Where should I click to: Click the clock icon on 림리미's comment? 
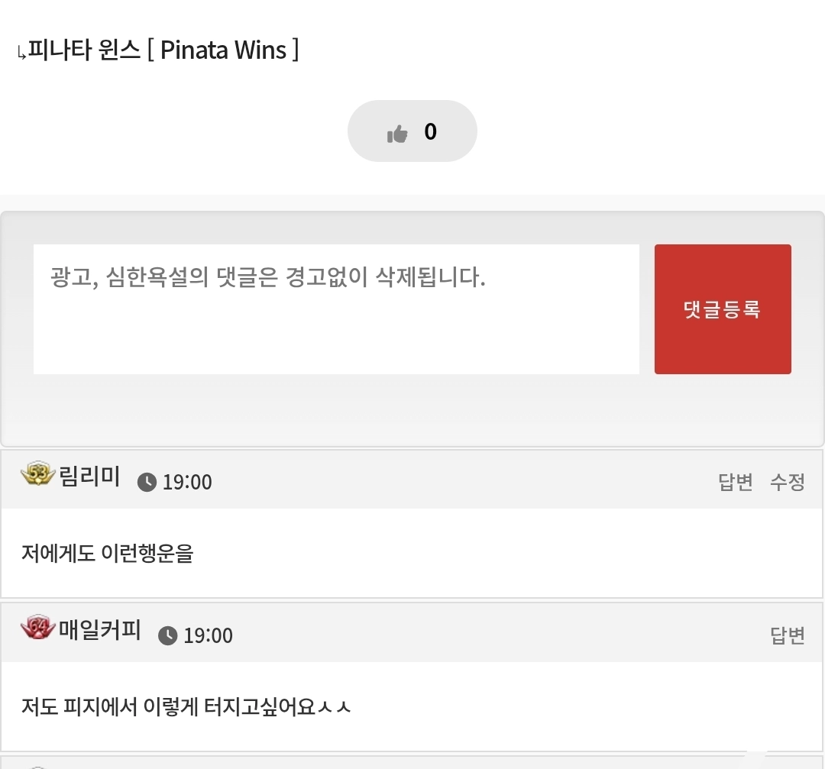[x=147, y=482]
